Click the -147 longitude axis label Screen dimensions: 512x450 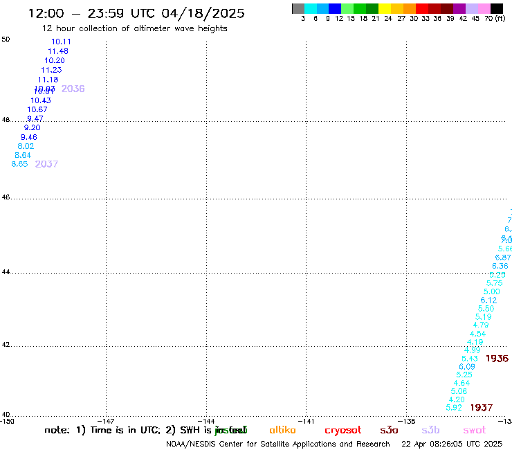[106, 421]
